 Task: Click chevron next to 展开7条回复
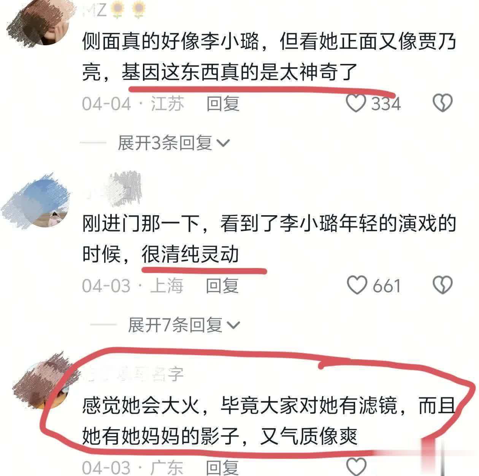(233, 325)
